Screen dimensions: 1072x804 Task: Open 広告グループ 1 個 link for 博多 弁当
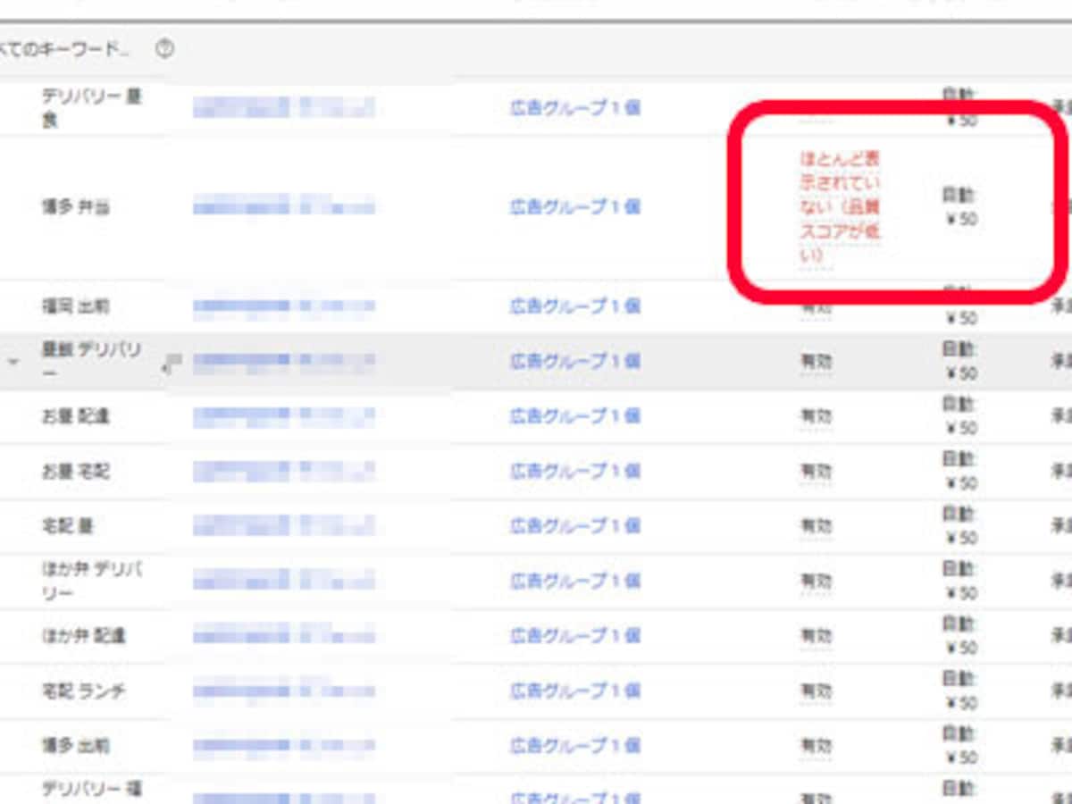575,207
